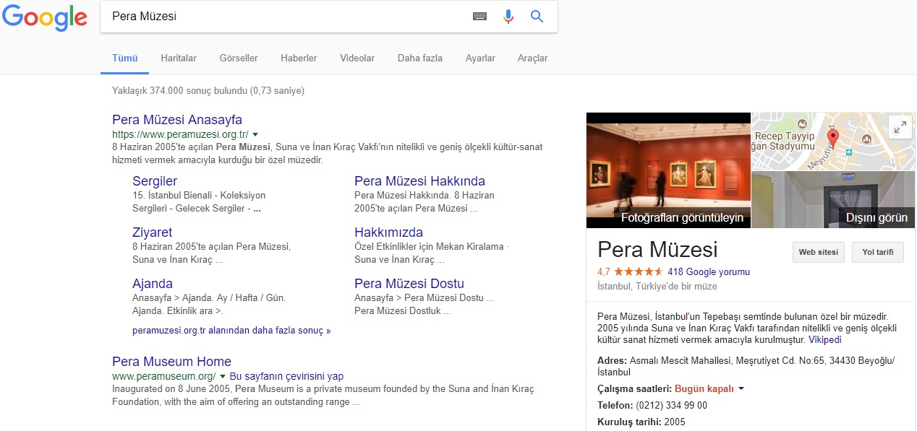
Task: Click İstanbul, Türkiye'de bir müze subtitle
Action: [x=657, y=287]
